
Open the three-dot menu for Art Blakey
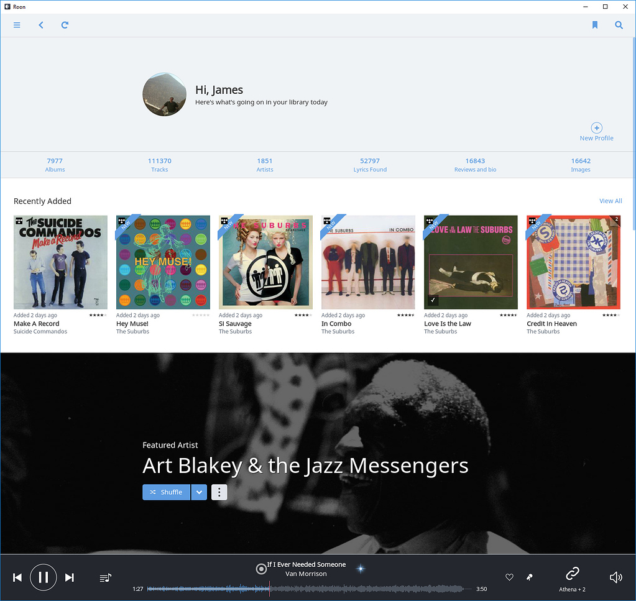(x=219, y=492)
